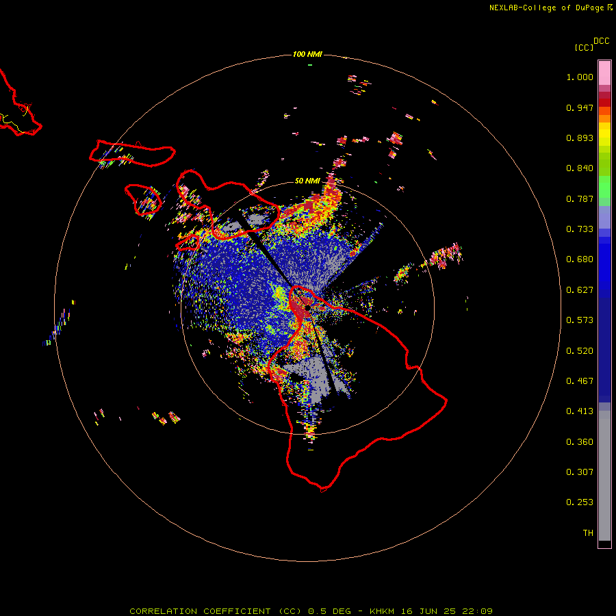This screenshot has width=616, height=616.
Task: Click the 0.307 legend value
Action: click(x=580, y=472)
